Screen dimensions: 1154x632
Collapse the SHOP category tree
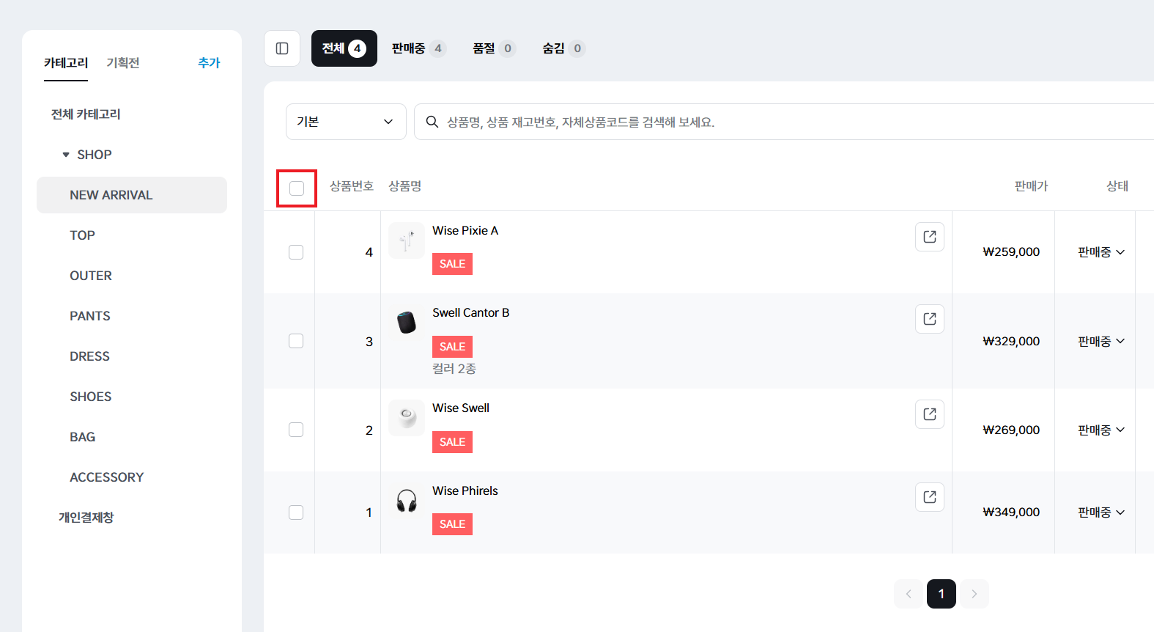(66, 155)
